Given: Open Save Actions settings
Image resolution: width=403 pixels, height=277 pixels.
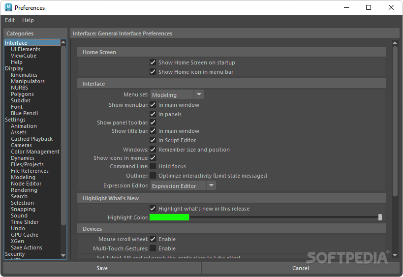Looking at the screenshot, I should pyautogui.click(x=26, y=247).
